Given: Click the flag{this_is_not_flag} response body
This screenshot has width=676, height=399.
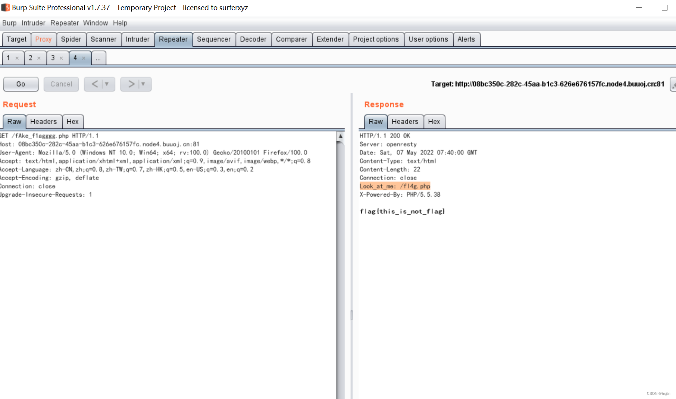Looking at the screenshot, I should coord(402,211).
